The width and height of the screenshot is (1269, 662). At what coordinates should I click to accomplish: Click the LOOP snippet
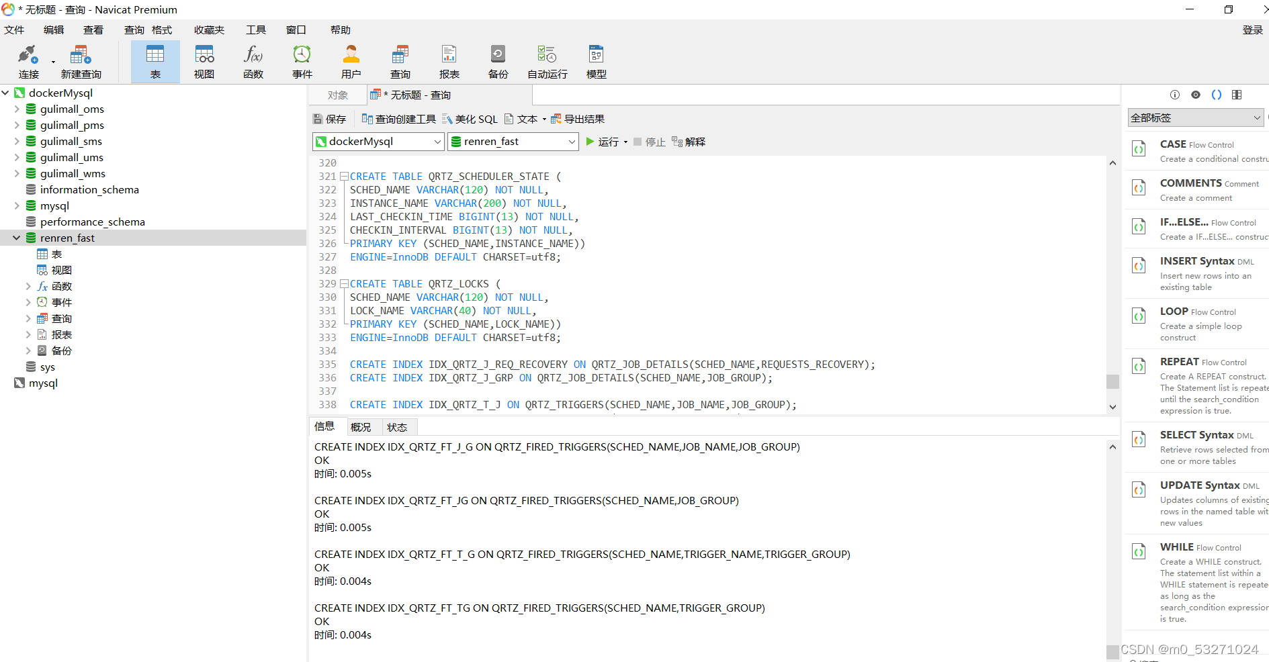click(x=1197, y=324)
